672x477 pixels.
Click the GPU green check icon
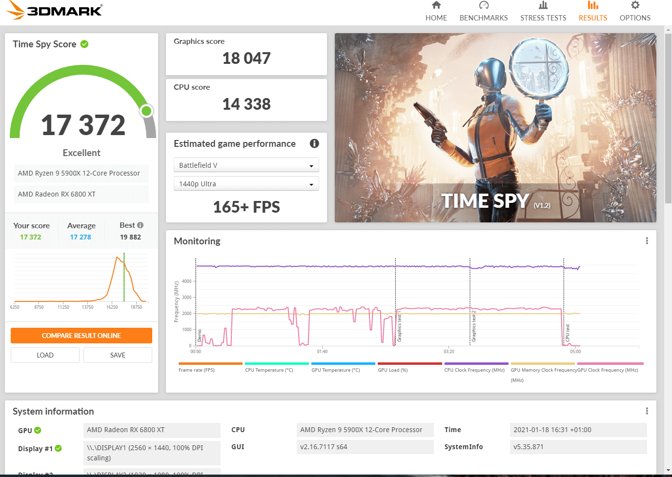point(38,430)
